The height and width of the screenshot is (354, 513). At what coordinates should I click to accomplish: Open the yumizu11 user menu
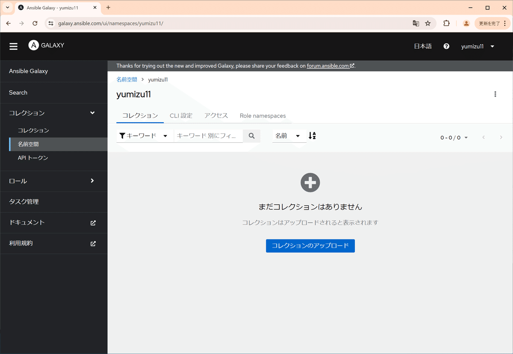pyautogui.click(x=478, y=46)
